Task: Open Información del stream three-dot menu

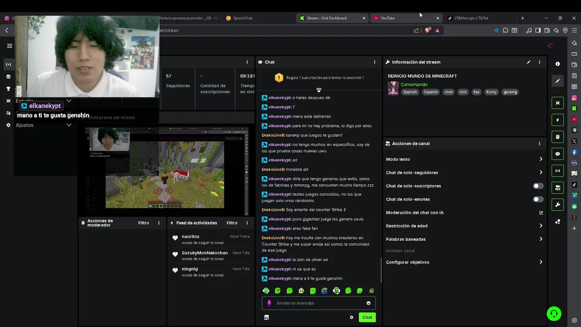Action: 539,62
